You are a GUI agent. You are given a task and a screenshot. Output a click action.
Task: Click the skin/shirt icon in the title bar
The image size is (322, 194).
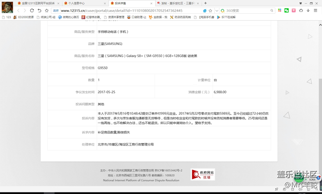[x=301, y=3]
